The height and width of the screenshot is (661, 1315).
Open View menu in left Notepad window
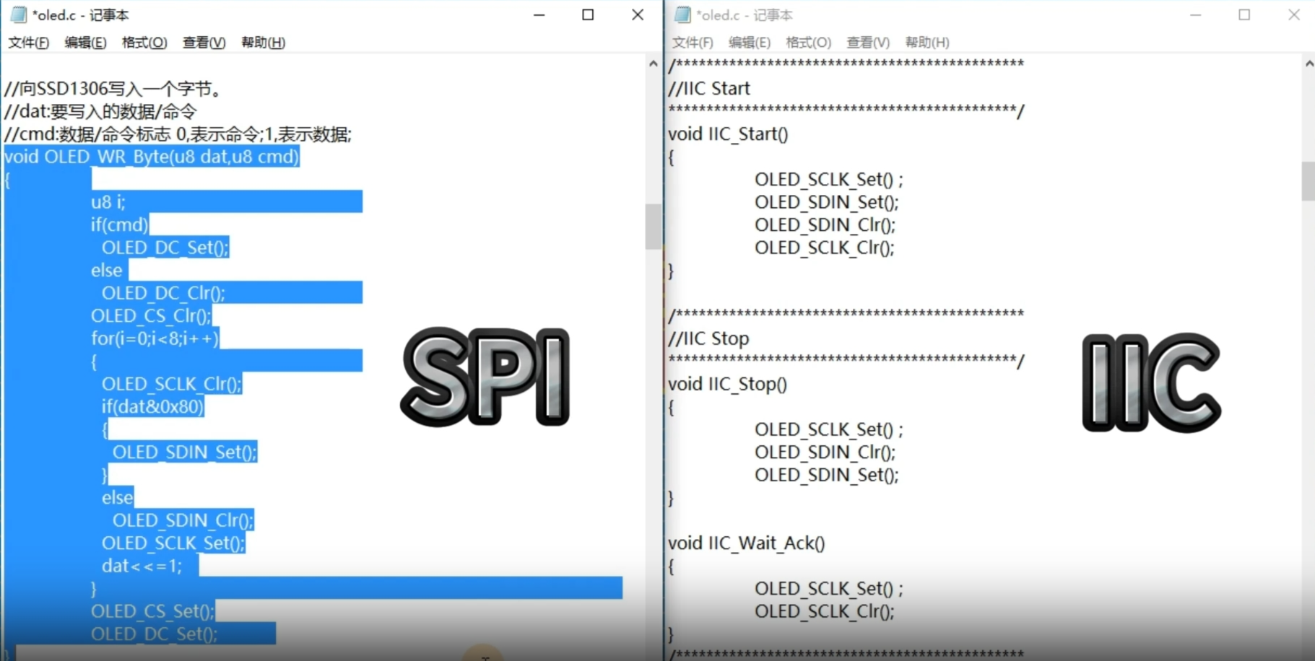coord(204,43)
